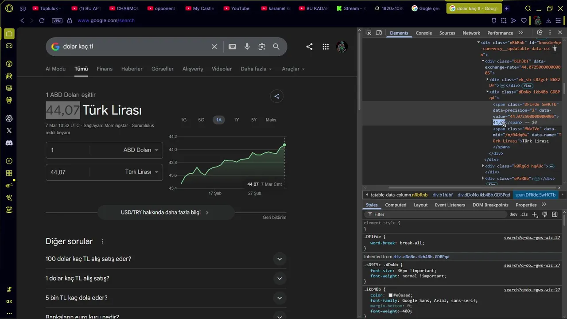Click the accessibility icon in the Elements tree
Viewport: 567px width, 319px height.
pyautogui.click(x=554, y=48)
